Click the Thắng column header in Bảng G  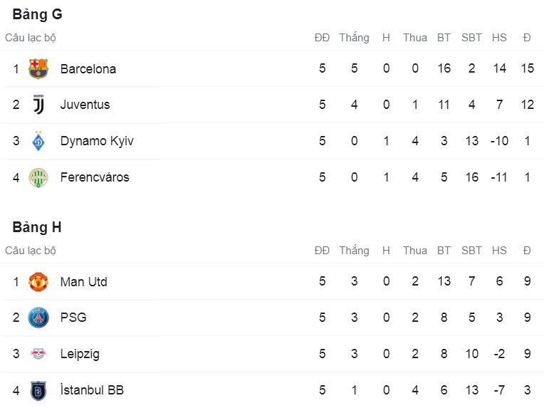click(354, 38)
